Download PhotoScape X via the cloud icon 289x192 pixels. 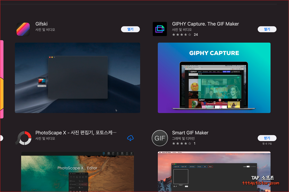coord(130,138)
